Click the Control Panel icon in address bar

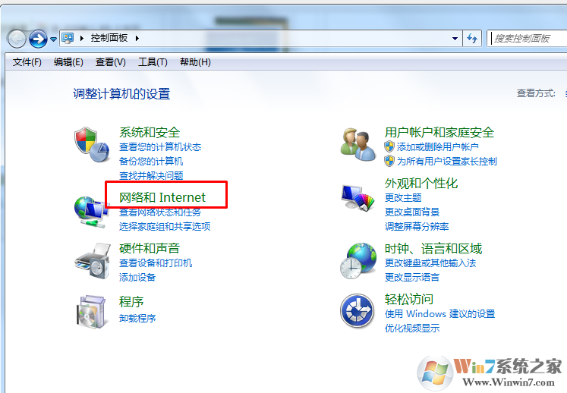click(x=68, y=38)
